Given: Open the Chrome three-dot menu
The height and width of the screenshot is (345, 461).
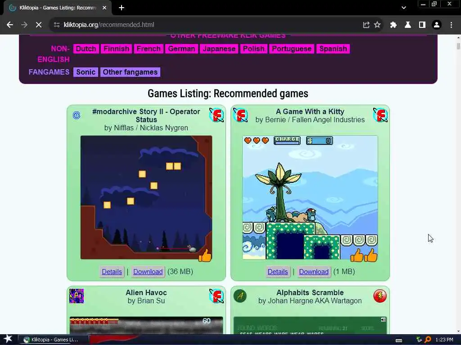Looking at the screenshot, I should 451,25.
